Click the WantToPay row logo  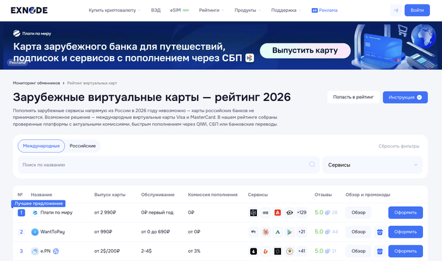pyautogui.click(x=35, y=232)
